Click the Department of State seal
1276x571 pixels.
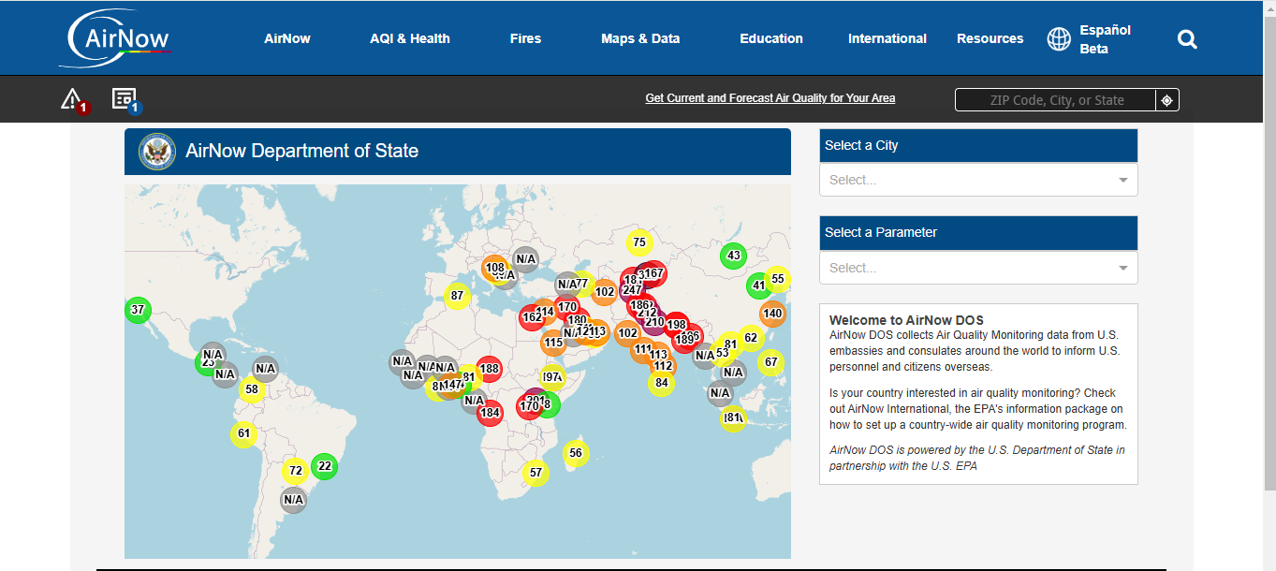click(x=156, y=152)
